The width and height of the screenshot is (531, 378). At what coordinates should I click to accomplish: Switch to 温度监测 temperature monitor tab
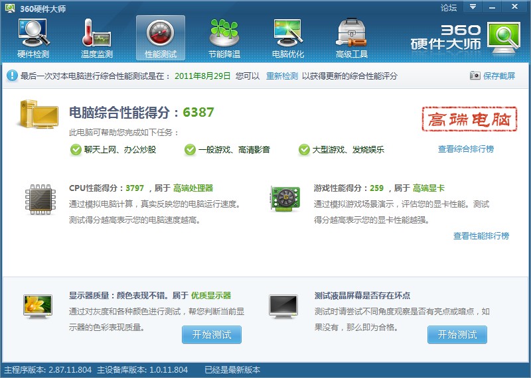[97, 38]
